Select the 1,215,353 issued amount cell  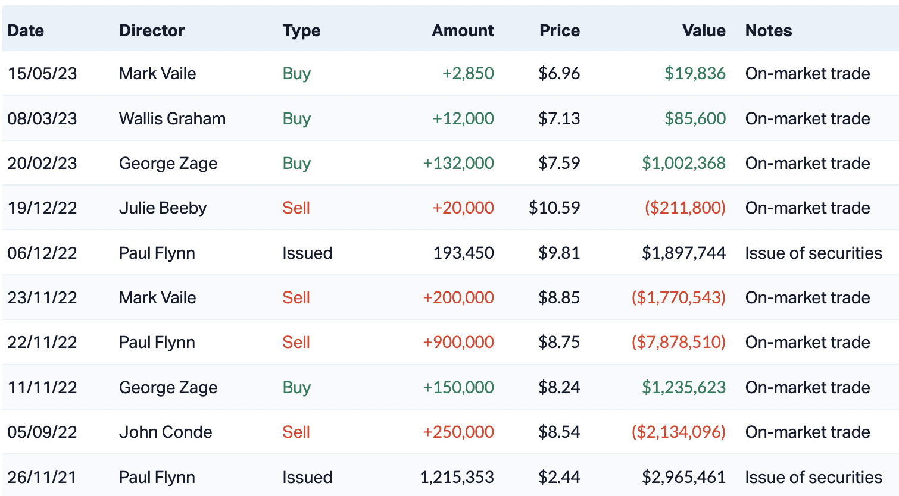coord(457,477)
